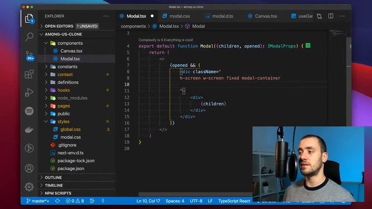Open Source Control view with 5K+ badge
This screenshot has height=209, width=372.
30,56
